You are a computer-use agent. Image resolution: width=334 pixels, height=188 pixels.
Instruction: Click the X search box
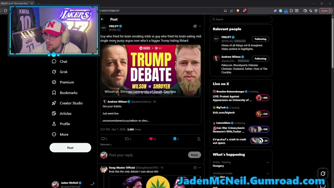point(241,19)
